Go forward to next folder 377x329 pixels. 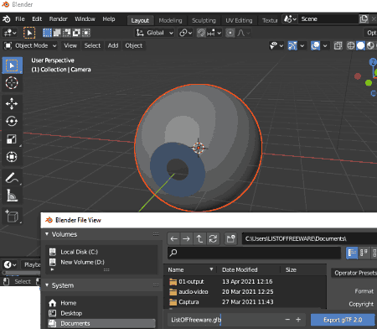click(186, 238)
